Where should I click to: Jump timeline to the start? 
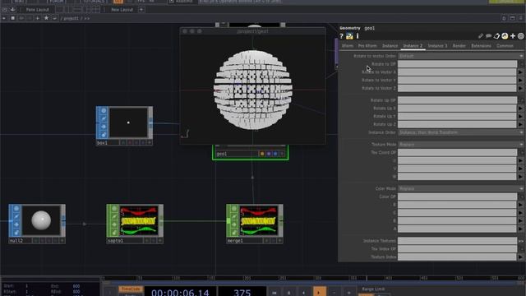[274, 293]
